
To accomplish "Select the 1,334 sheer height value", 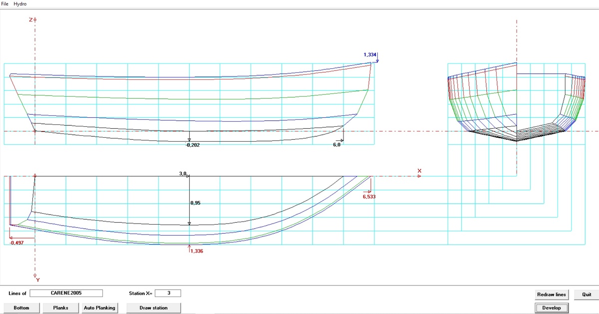I will click(x=369, y=54).
